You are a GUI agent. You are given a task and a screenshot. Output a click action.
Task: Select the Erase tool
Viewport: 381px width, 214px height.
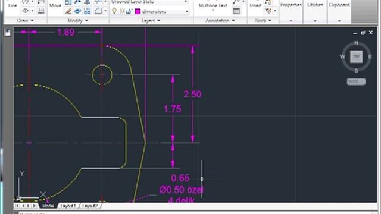[x=68, y=11]
